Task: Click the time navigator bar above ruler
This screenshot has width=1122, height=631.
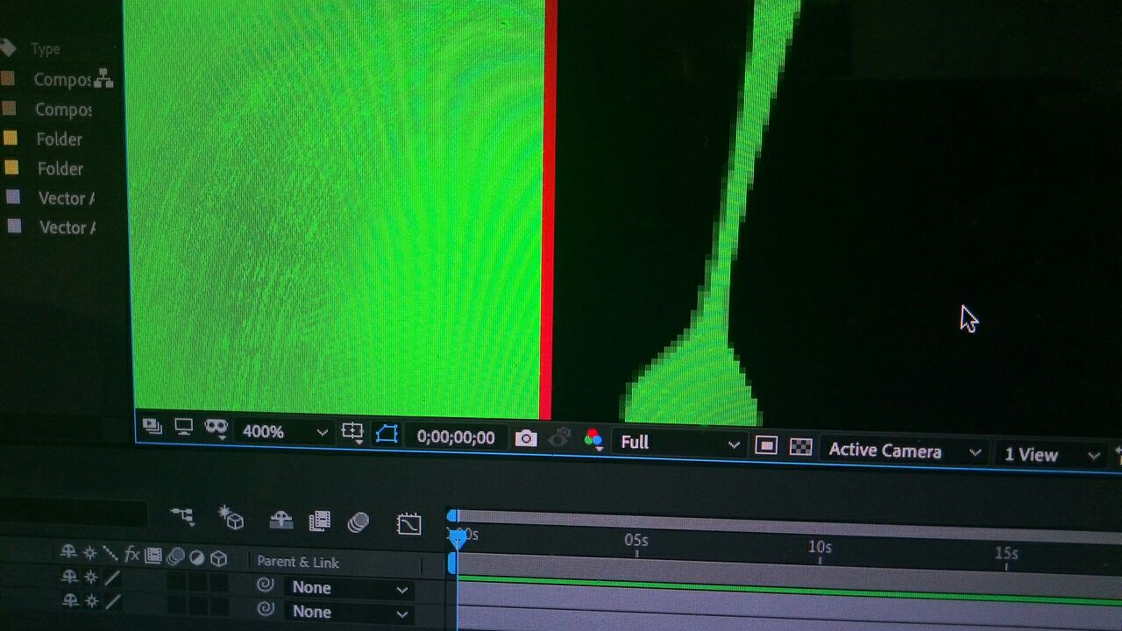Action: [785, 526]
